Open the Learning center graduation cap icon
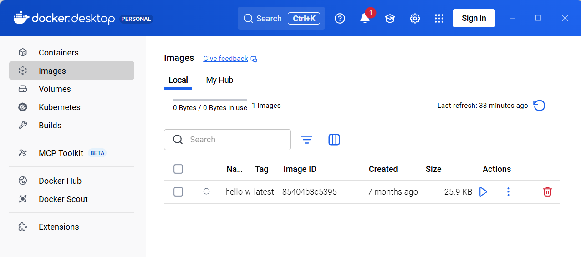 tap(390, 18)
